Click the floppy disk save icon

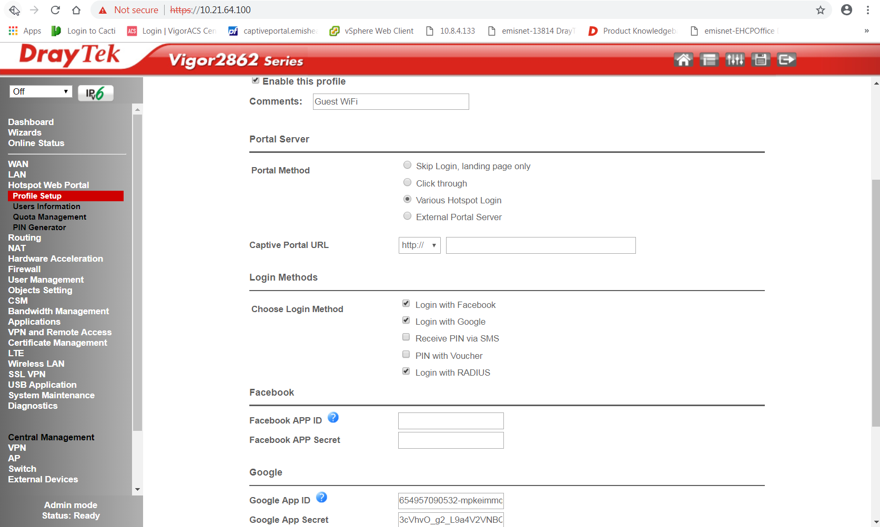(x=760, y=60)
